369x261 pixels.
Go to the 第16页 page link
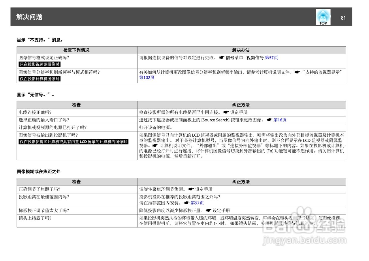tap(280, 120)
